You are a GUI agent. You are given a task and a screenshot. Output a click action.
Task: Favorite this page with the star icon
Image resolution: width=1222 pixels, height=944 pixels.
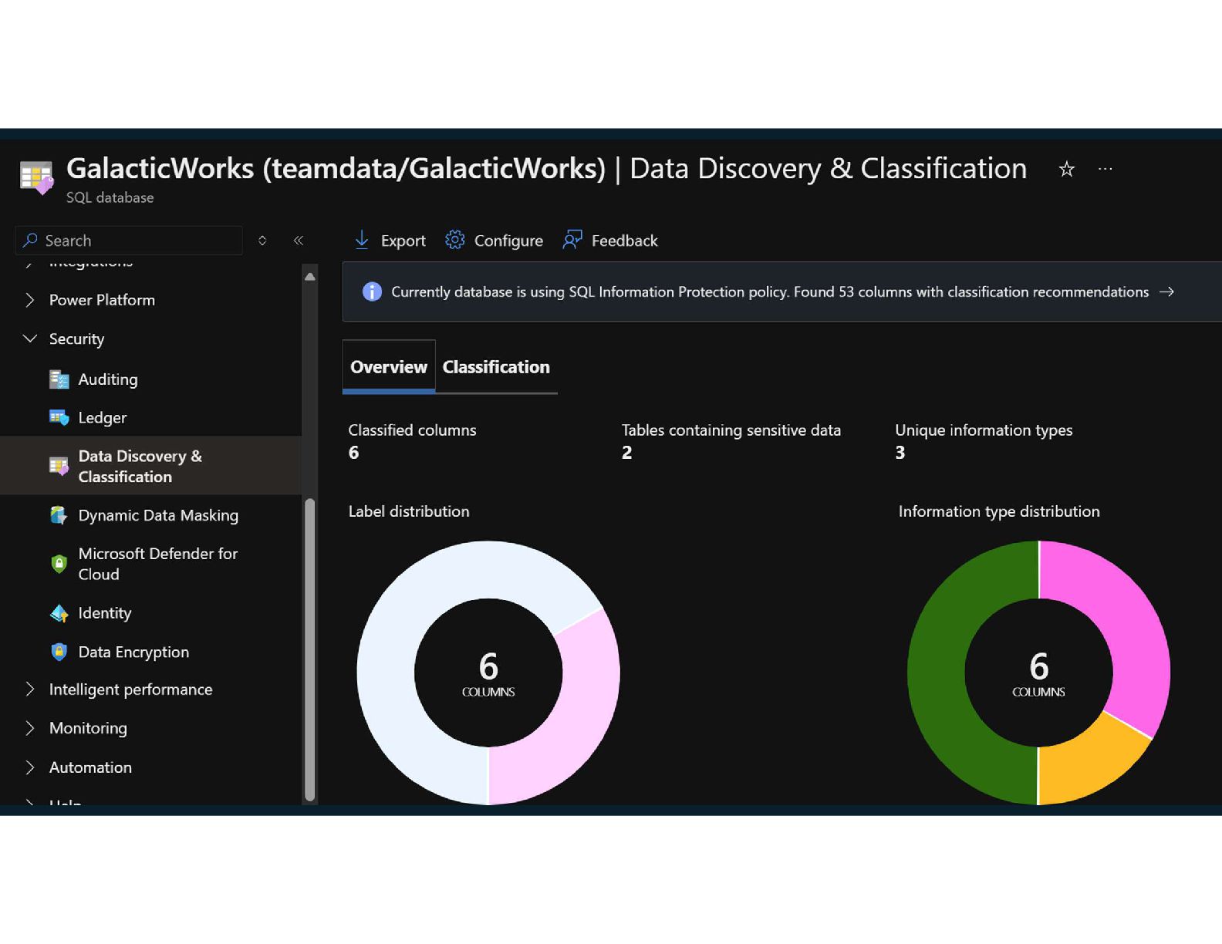(x=1066, y=169)
